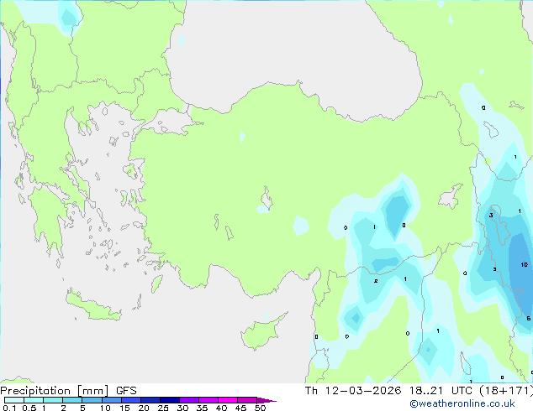
Task: Click the '6' precipitation value on the map
Action: coord(528,319)
